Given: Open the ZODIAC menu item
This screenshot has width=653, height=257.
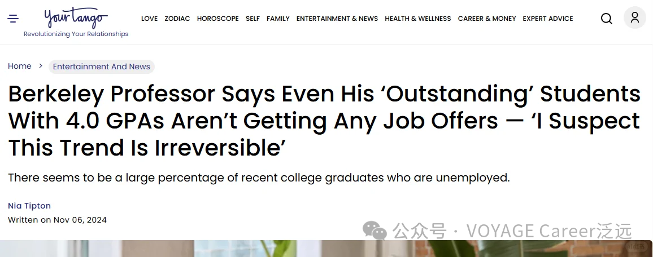Looking at the screenshot, I should (x=177, y=19).
